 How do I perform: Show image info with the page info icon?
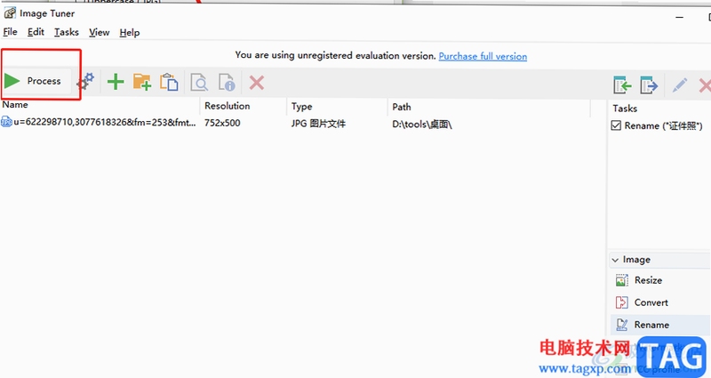(x=227, y=83)
